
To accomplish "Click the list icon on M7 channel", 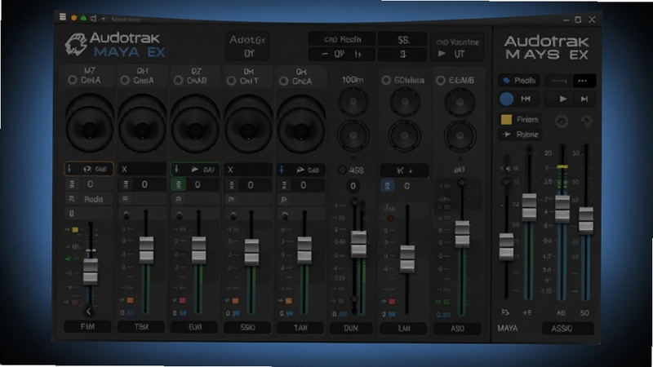I will (x=72, y=184).
